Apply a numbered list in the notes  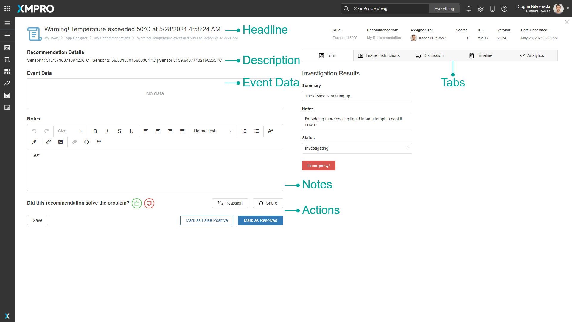244,131
